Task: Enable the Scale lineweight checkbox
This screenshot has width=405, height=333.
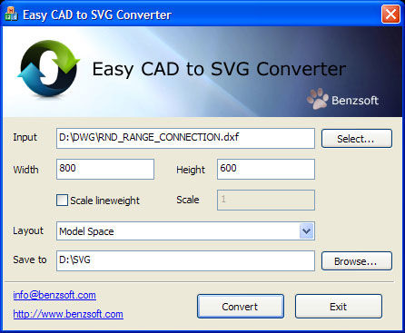Action: click(62, 200)
